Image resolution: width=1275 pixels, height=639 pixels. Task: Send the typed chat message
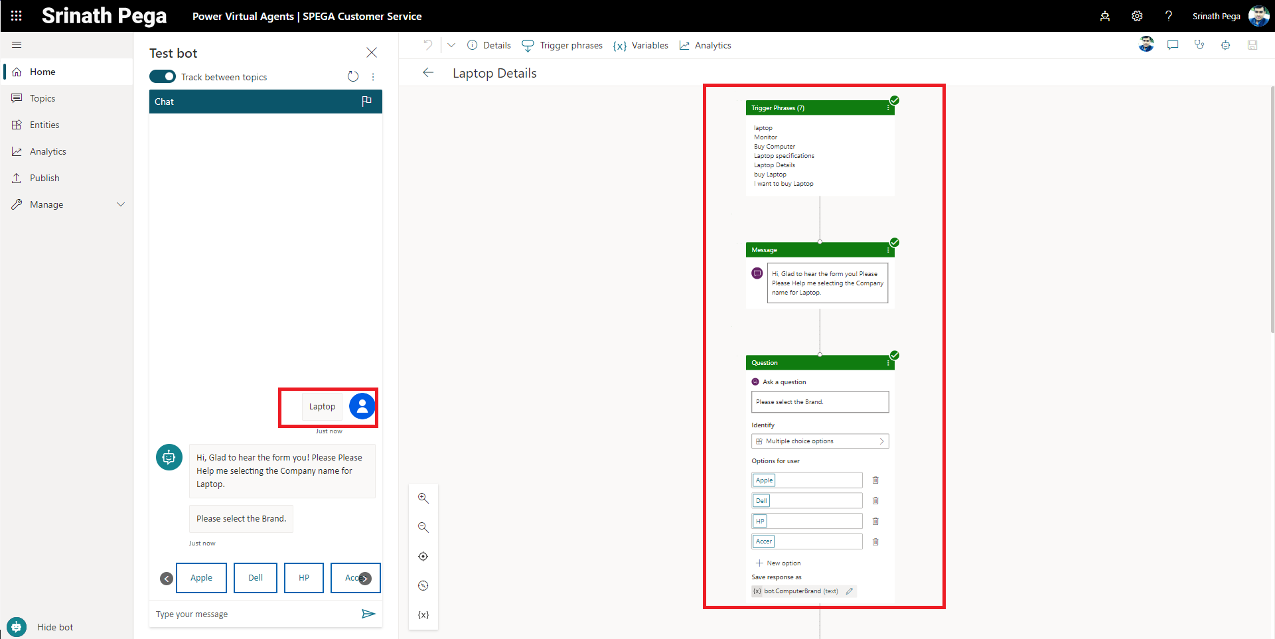tap(368, 614)
